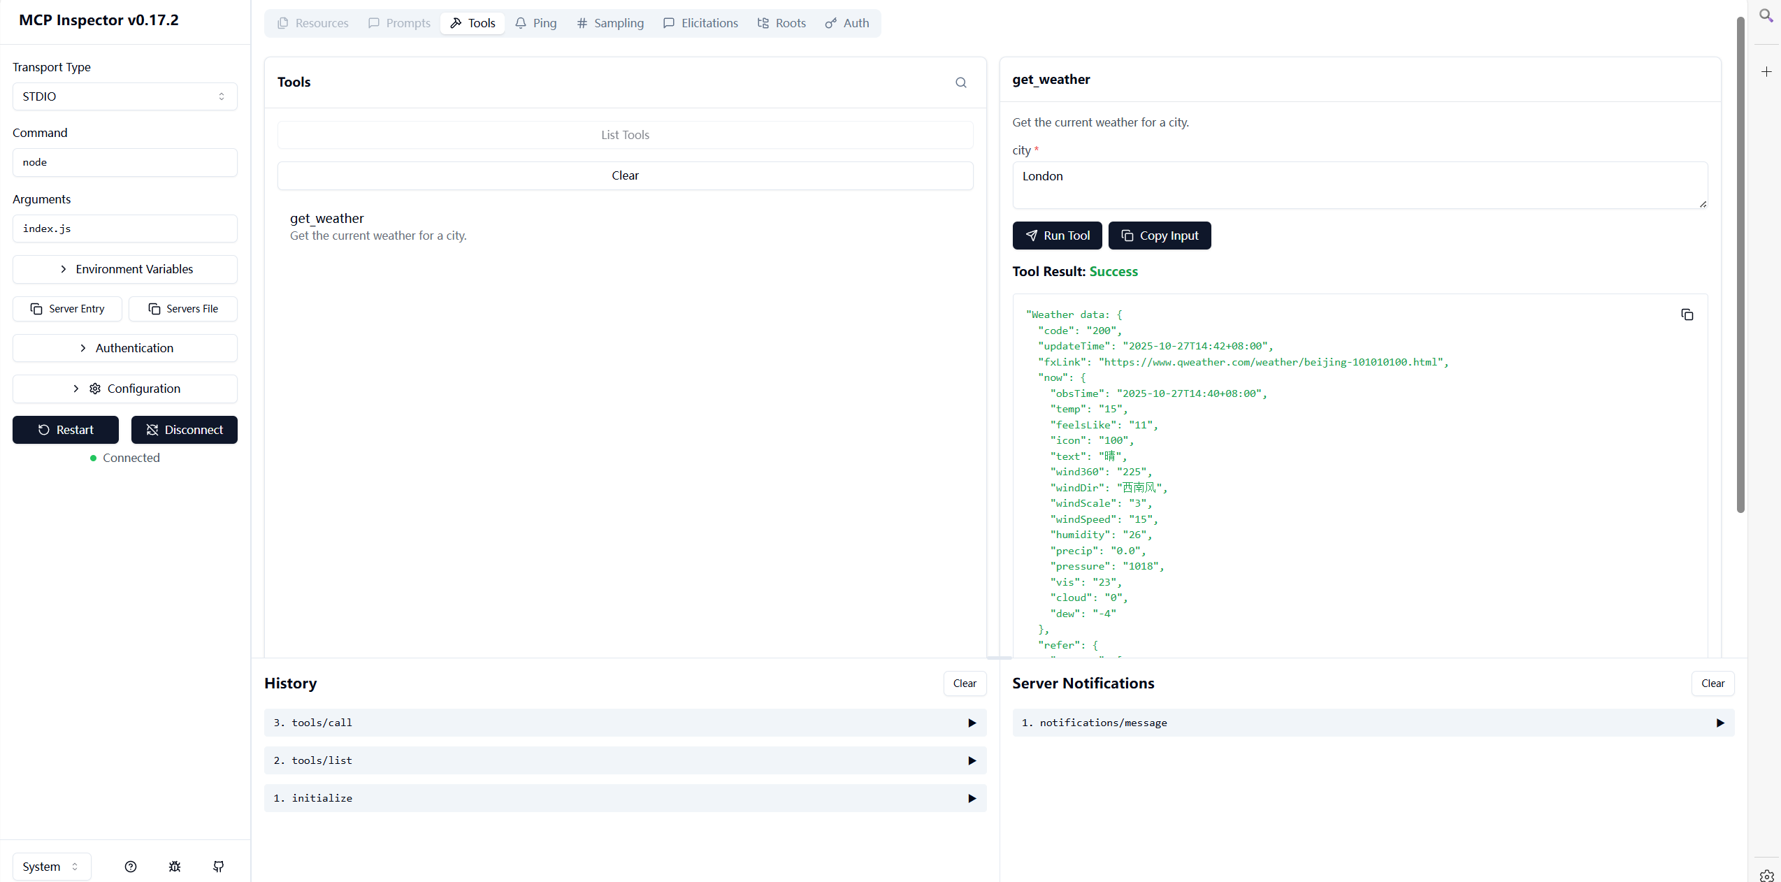Expand the notifications/message entry
This screenshot has width=1781, height=882.
tap(1373, 723)
